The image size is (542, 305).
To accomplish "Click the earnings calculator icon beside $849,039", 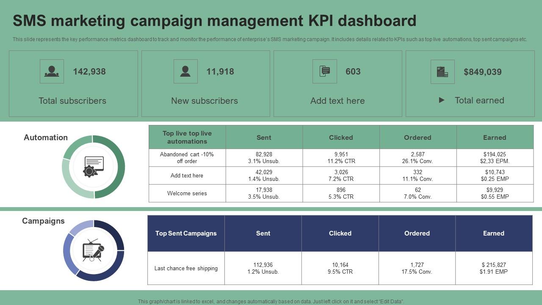I will (x=442, y=72).
